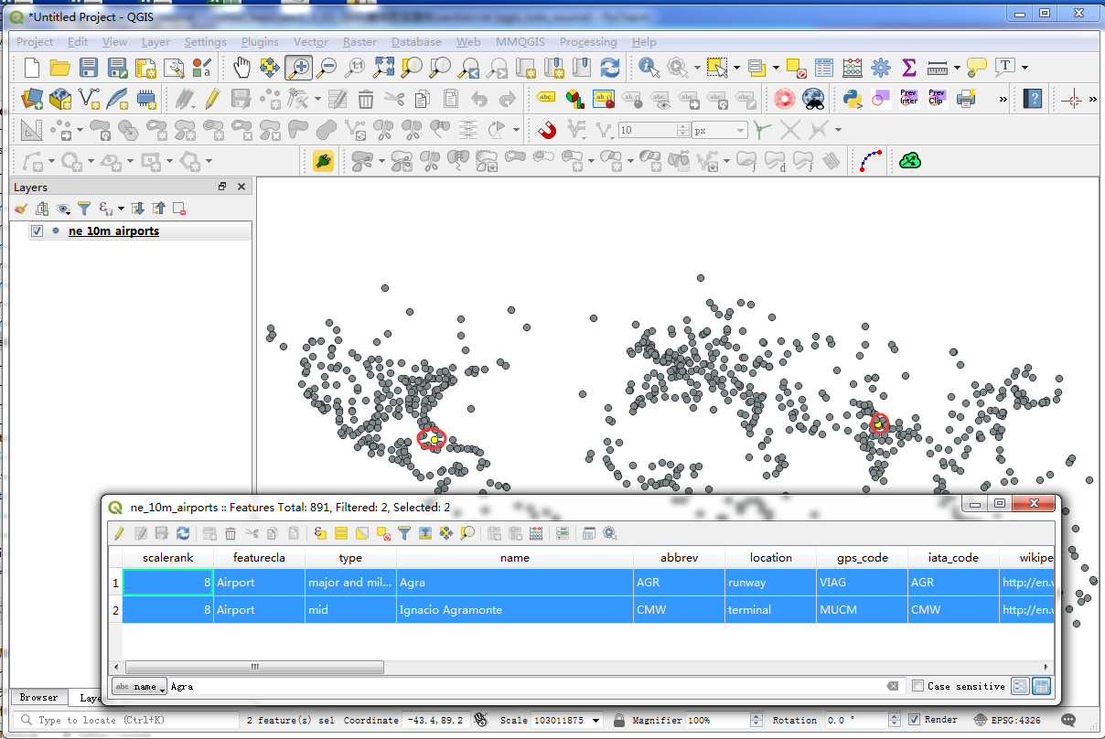
Task: Open the MMQGIS menu
Action: (x=520, y=42)
